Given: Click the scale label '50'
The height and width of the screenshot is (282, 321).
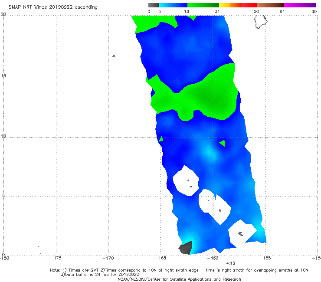Looking at the screenshot, I should [256, 11].
